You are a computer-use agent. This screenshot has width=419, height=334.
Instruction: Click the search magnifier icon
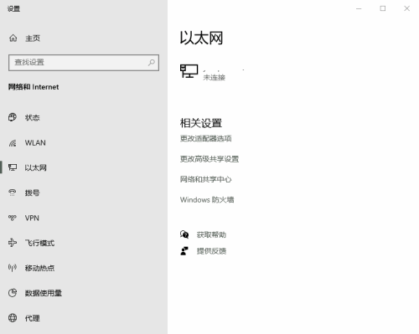[152, 63]
